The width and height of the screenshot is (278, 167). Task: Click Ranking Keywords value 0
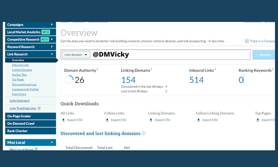click(241, 80)
